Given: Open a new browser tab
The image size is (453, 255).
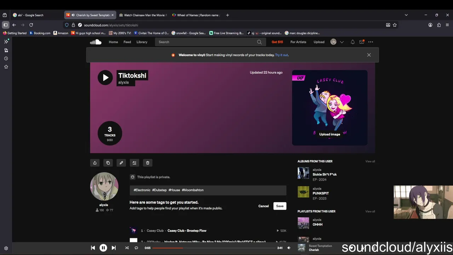Looking at the screenshot, I should pyautogui.click(x=228, y=15).
